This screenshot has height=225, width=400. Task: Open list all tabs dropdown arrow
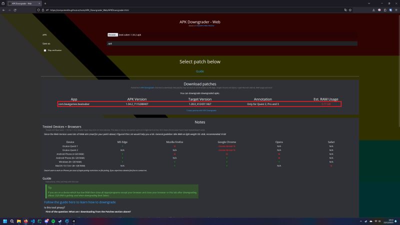click(369, 3)
